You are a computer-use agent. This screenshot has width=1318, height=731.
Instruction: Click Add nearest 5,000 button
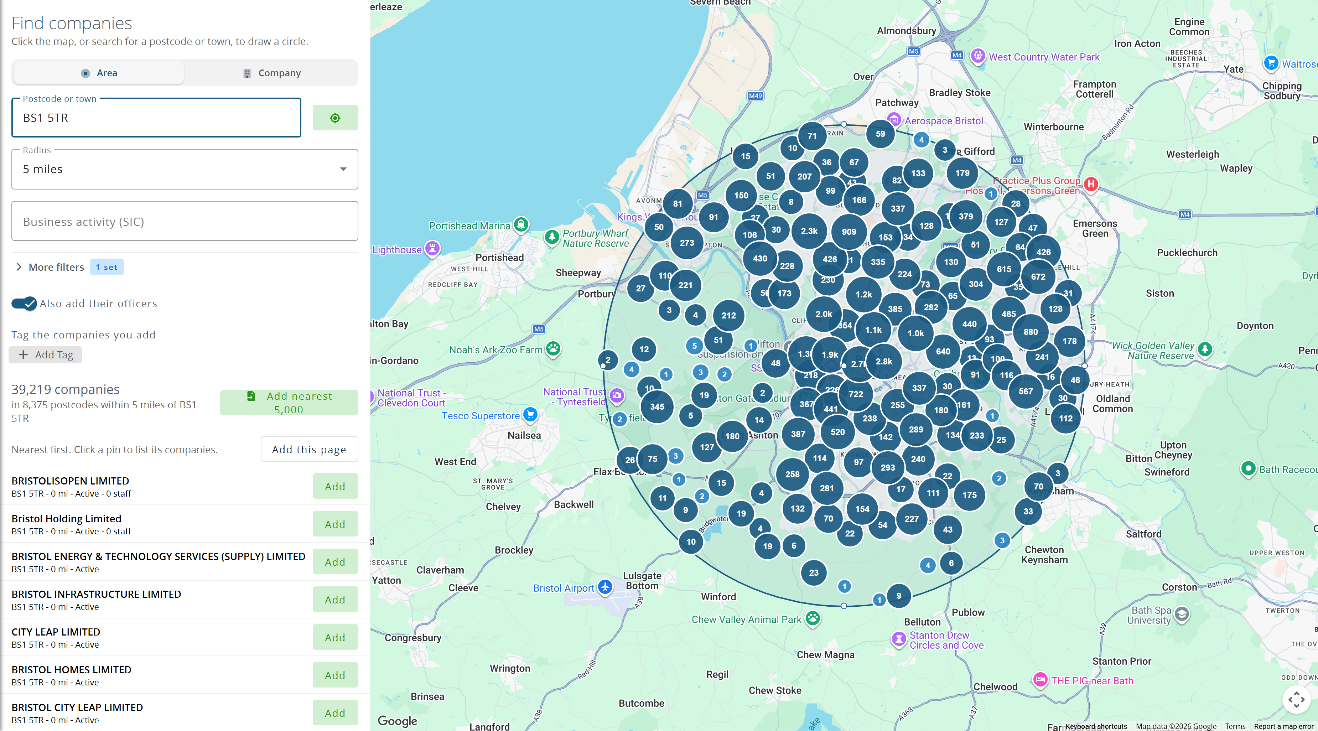click(x=289, y=403)
